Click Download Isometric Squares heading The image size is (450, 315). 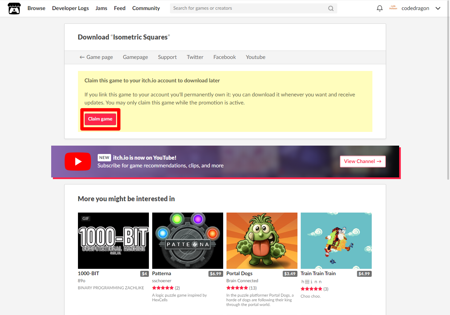coord(124,37)
